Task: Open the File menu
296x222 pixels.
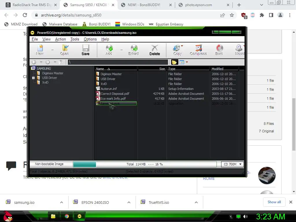Action: [35, 39]
